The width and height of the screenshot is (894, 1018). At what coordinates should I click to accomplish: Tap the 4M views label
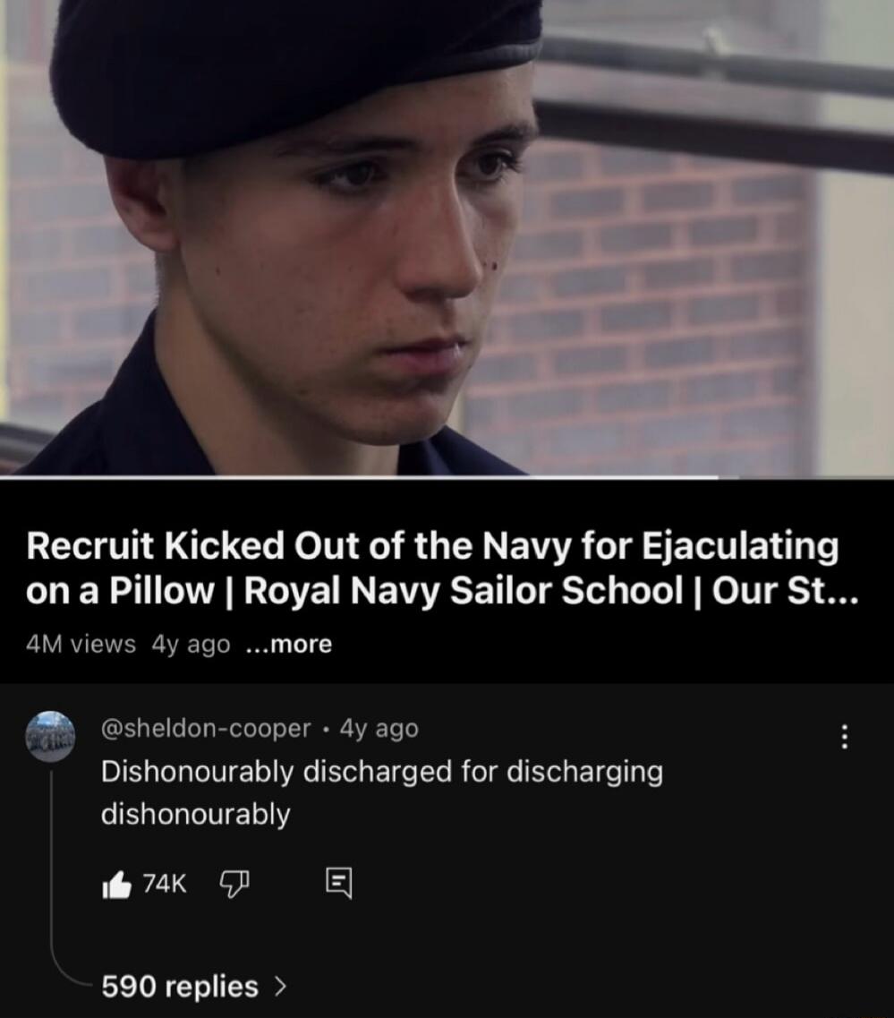(81, 644)
